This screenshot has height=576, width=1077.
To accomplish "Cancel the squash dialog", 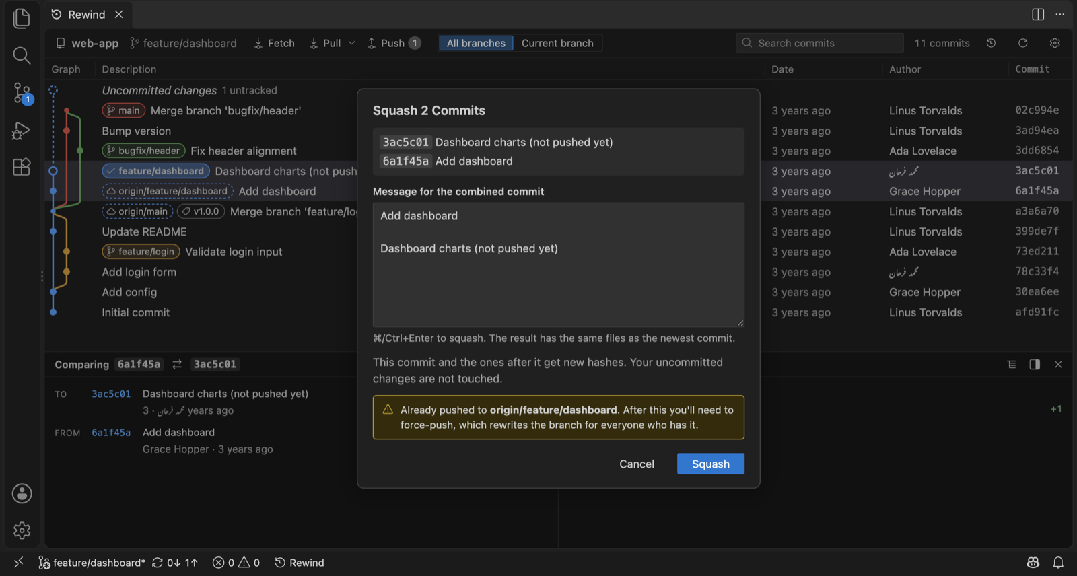I will point(636,464).
